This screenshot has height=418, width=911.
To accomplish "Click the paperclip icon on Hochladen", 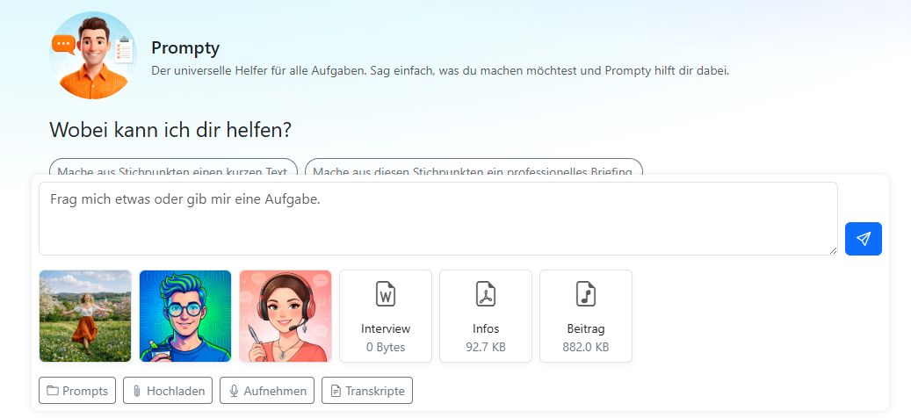I will (137, 391).
